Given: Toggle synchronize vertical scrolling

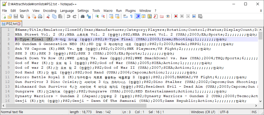Looking at the screenshot, I should (x=111, y=16).
